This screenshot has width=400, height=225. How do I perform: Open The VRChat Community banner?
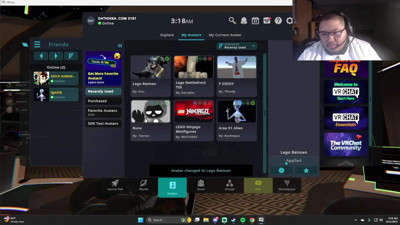tap(346, 144)
